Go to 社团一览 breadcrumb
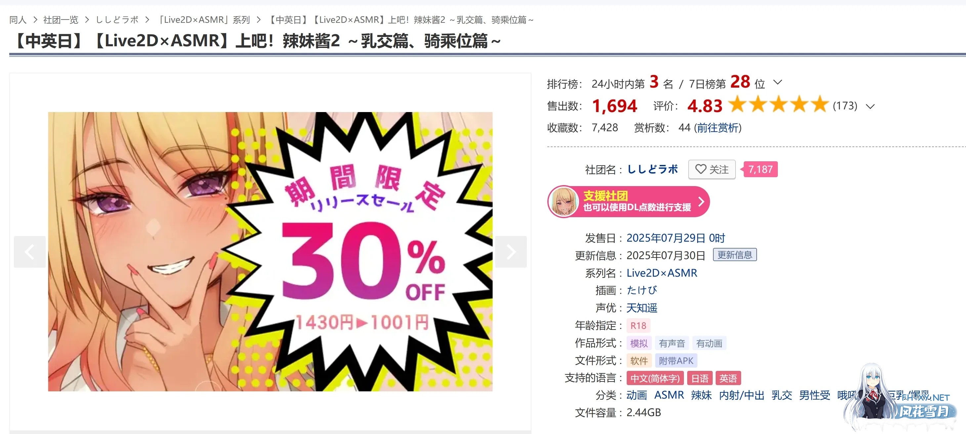The height and width of the screenshot is (434, 966). [61, 20]
